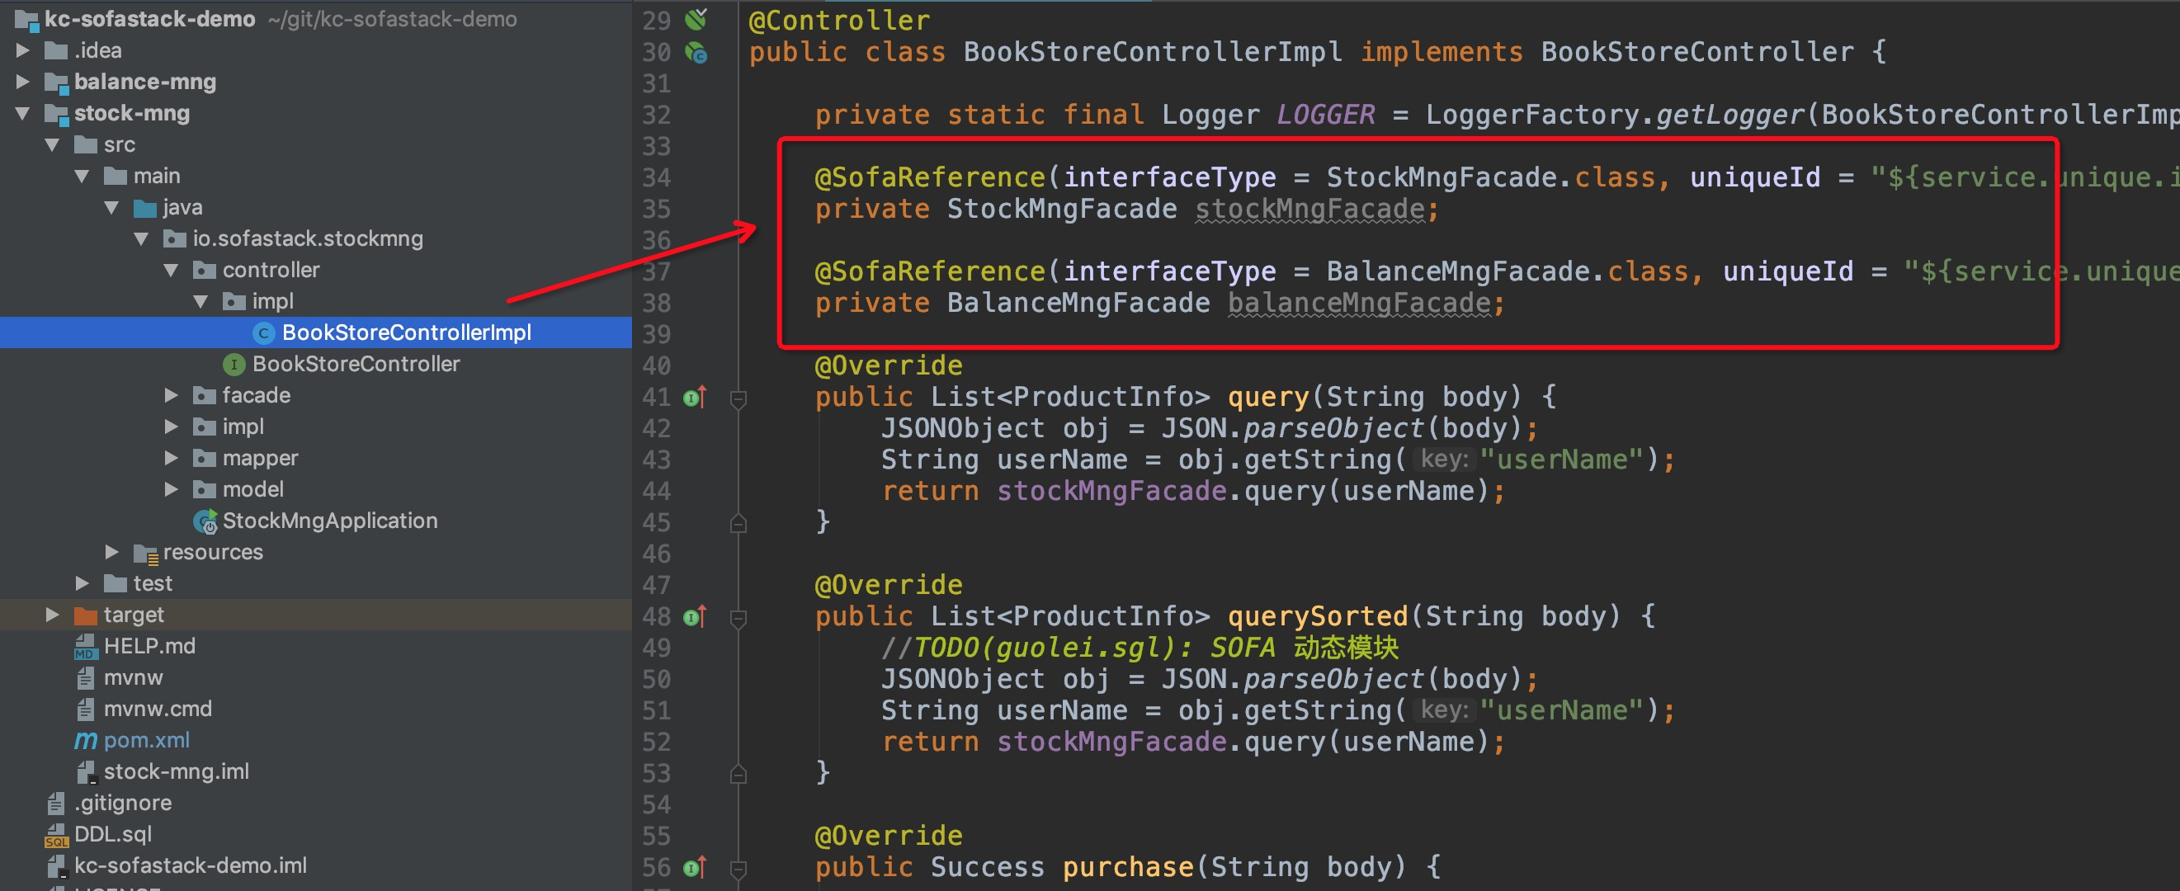The image size is (2180, 891).
Task: Click the stock-mng.iml file icon
Action: click(x=86, y=771)
